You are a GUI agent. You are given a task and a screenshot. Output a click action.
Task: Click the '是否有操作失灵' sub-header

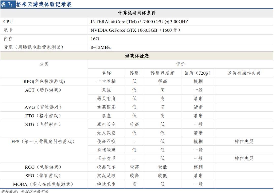click(x=244, y=73)
